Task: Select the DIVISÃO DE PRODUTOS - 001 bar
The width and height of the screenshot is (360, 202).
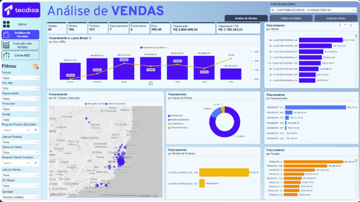Action: [x=202, y=183]
